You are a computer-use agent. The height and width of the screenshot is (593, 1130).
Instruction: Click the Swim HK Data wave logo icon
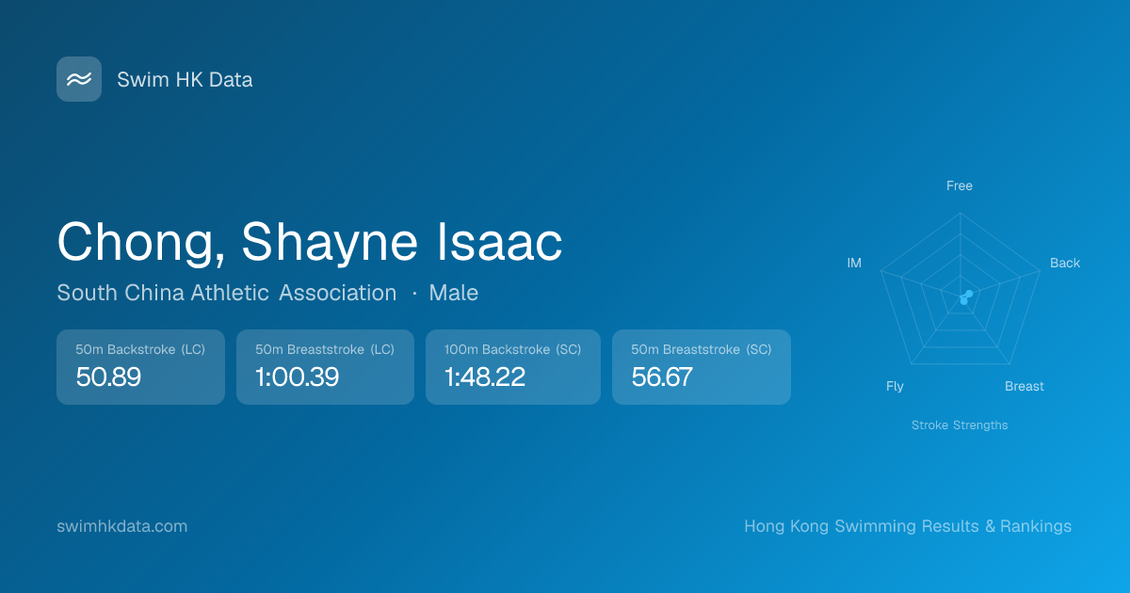[x=79, y=79]
